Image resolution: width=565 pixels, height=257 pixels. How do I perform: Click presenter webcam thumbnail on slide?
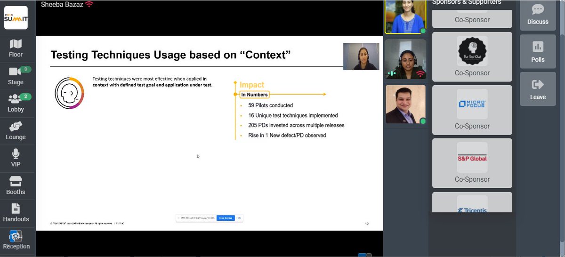pos(361,56)
